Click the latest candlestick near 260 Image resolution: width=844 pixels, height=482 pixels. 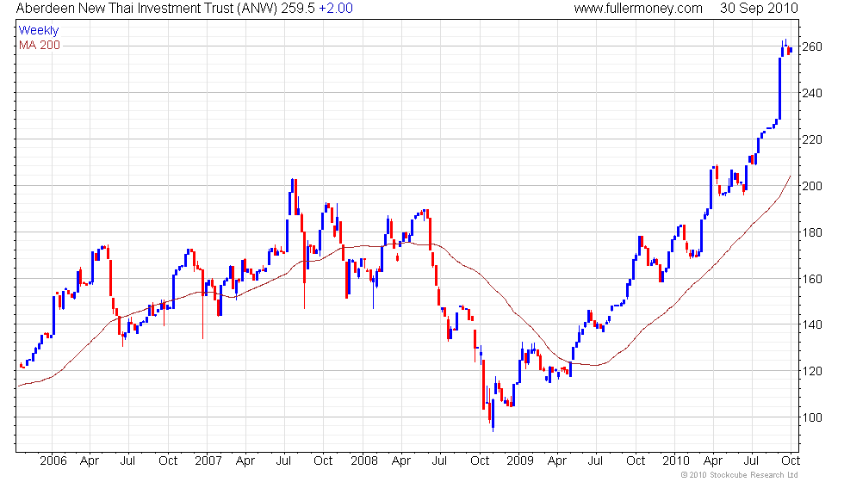791,50
